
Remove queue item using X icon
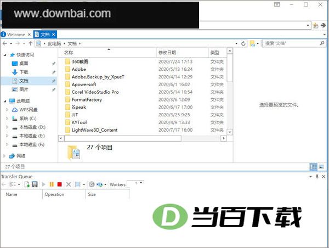69,184
